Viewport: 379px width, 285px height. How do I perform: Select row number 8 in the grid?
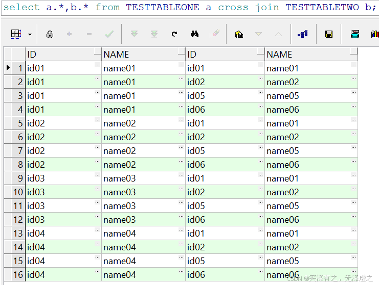click(x=20, y=165)
